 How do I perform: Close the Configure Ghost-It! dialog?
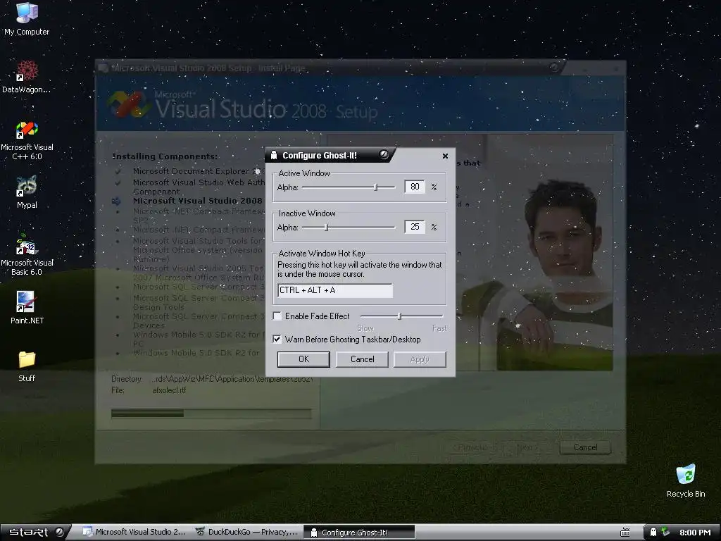pos(445,156)
